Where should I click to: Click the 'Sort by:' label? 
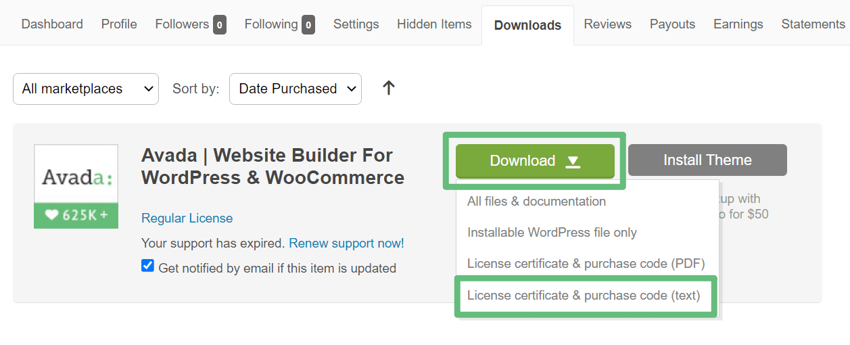[x=196, y=89]
